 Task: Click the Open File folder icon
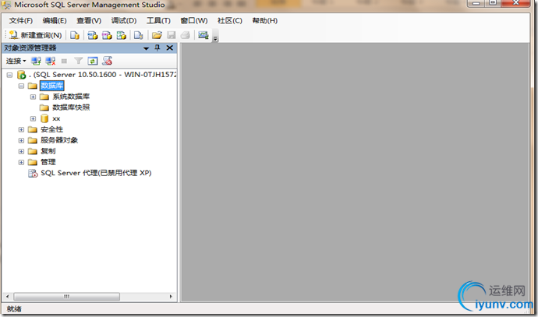point(157,35)
